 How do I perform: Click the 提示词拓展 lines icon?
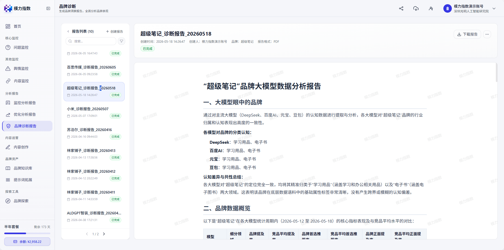click(8, 180)
